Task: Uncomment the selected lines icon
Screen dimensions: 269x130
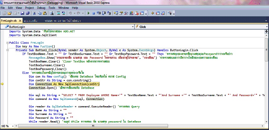Action: (63, 13)
